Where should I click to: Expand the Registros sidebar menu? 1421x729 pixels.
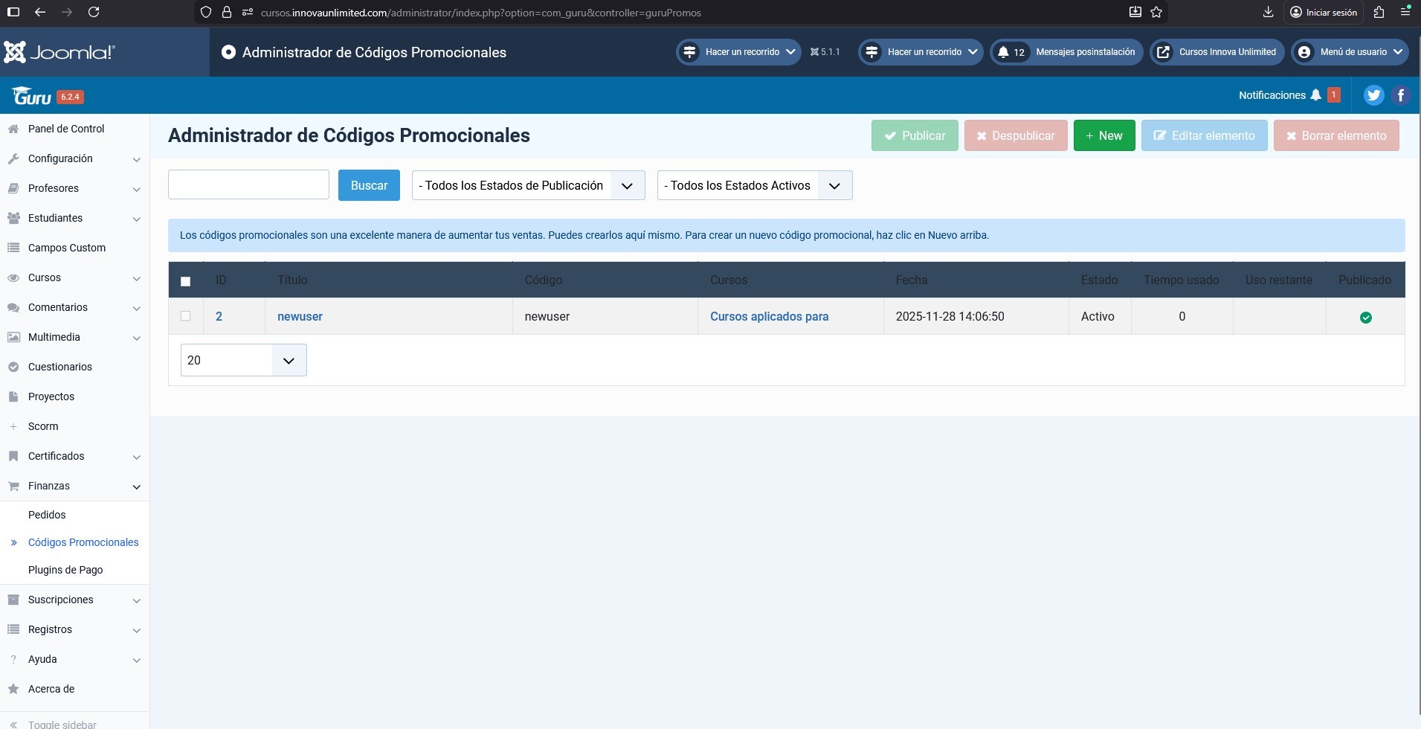[74, 629]
